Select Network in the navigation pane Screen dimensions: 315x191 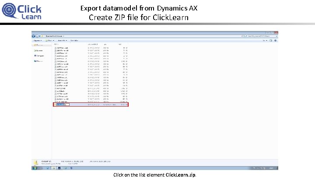pyautogui.click(x=38, y=61)
